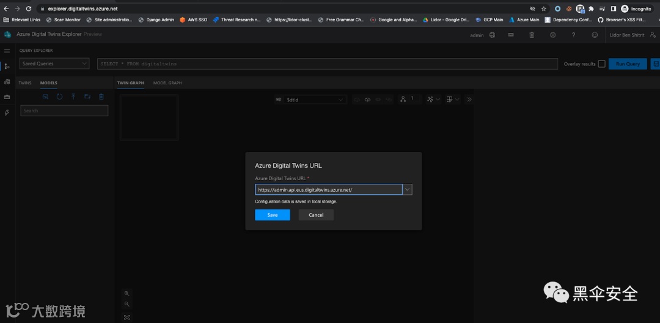The width and height of the screenshot is (660, 323).
Task: Click the center graph fit icon
Action: 127,318
